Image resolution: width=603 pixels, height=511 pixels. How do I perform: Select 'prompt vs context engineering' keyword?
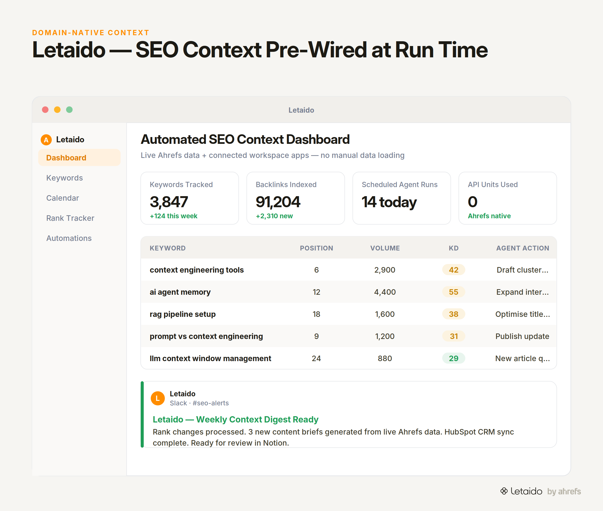(206, 336)
